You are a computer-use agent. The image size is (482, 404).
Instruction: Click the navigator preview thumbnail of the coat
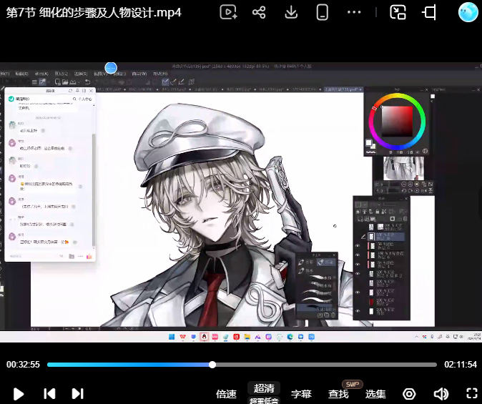click(403, 168)
